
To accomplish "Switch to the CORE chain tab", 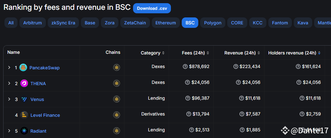I will 237,23.
